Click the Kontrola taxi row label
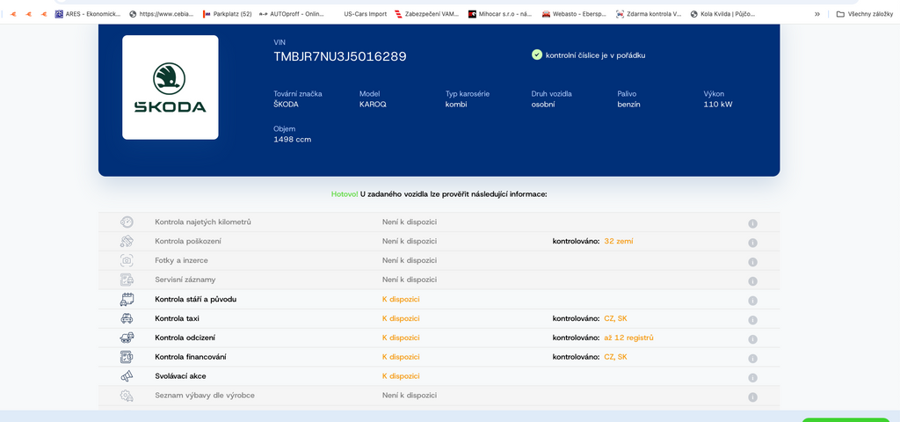 coord(177,318)
